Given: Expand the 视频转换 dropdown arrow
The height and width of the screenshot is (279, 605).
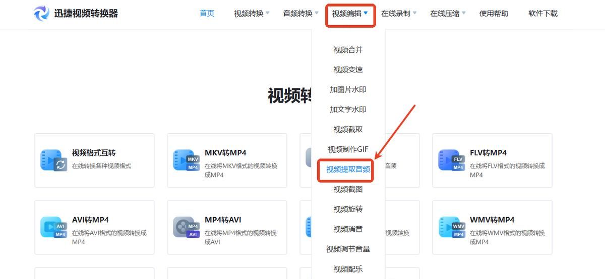Looking at the screenshot, I should (268, 13).
